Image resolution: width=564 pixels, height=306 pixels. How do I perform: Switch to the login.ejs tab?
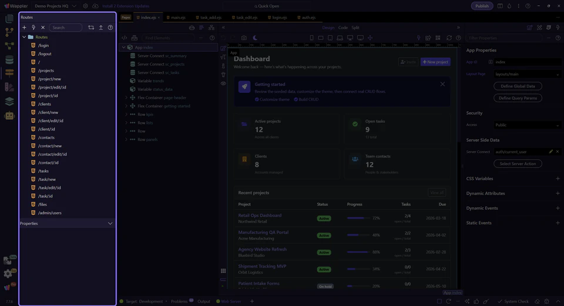pyautogui.click(x=277, y=17)
